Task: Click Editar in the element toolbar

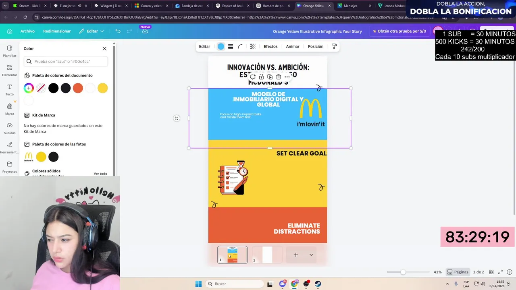Action: coord(204,46)
